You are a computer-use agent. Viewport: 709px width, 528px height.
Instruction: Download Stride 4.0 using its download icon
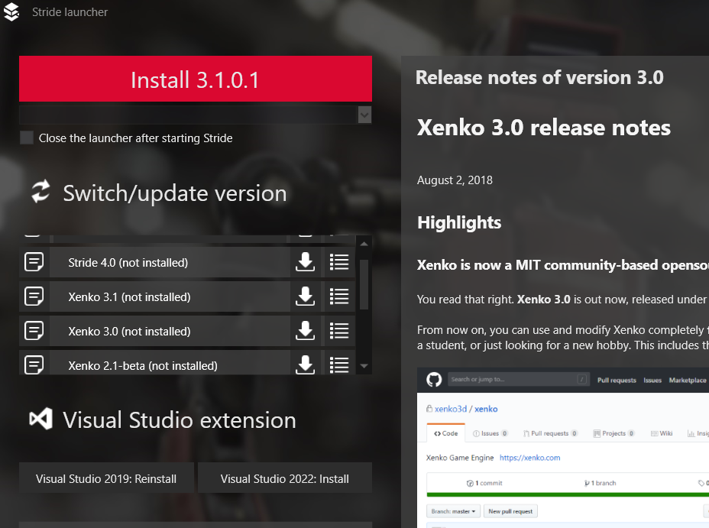tap(305, 262)
